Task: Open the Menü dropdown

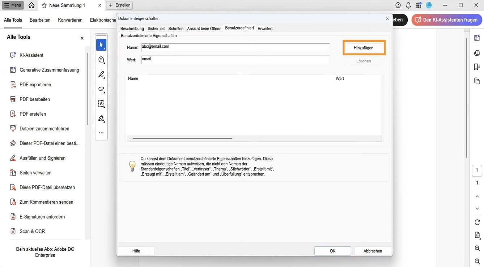Action: (x=13, y=5)
